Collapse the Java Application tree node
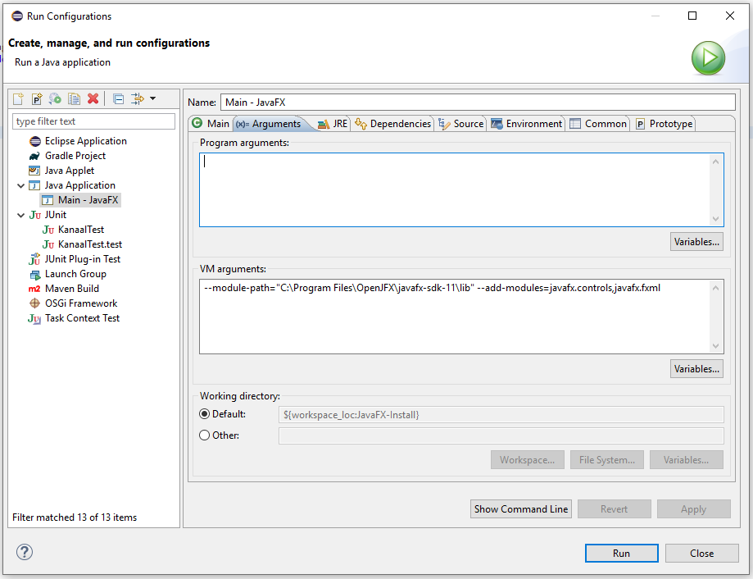 click(x=21, y=185)
